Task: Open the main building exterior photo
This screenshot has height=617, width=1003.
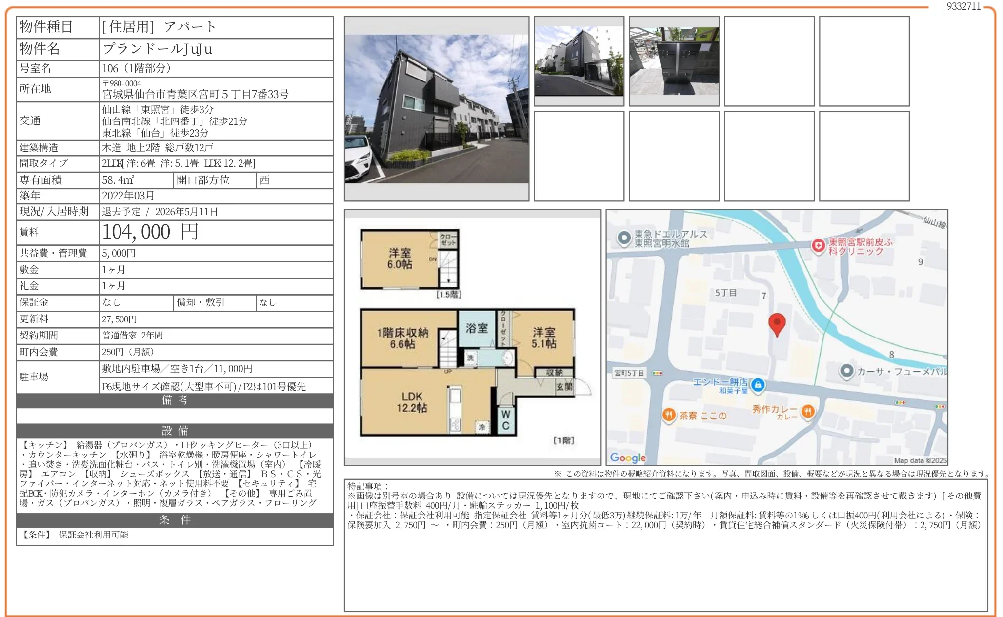Action: point(436,108)
